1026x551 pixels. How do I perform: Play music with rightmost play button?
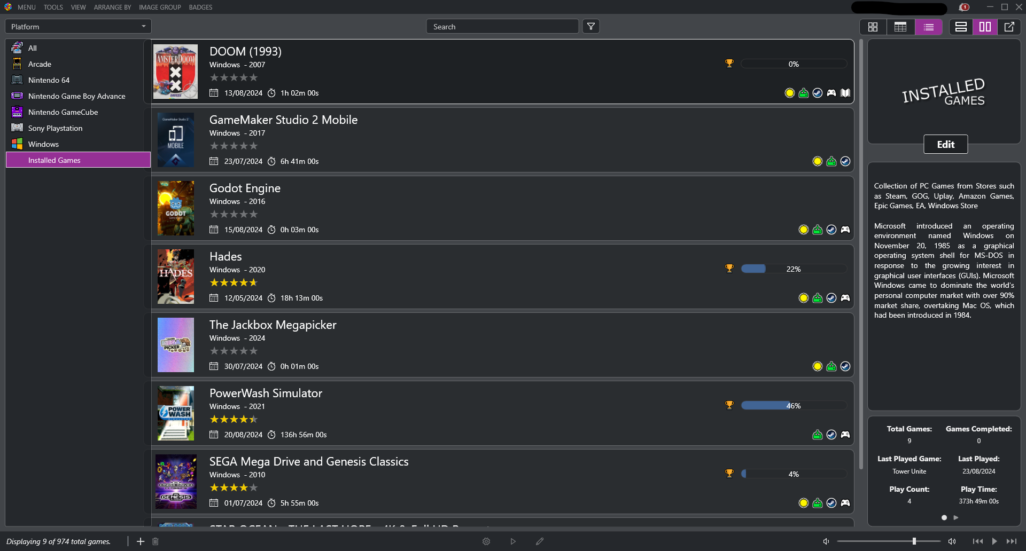(994, 541)
